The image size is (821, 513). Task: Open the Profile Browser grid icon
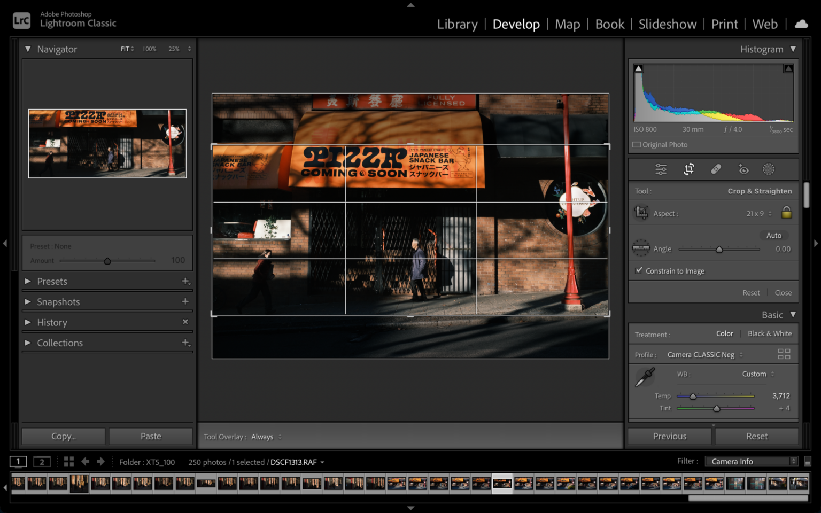click(x=784, y=354)
